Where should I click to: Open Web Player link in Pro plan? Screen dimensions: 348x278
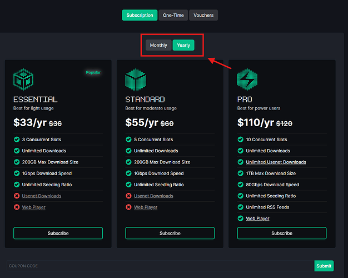[x=257, y=219]
